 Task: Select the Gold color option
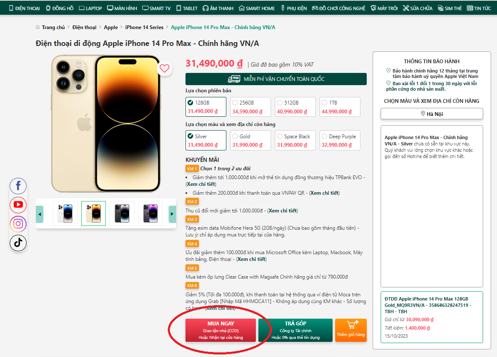click(x=250, y=140)
